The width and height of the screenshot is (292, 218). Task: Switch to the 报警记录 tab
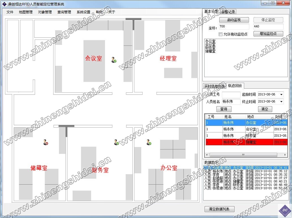point(228,12)
